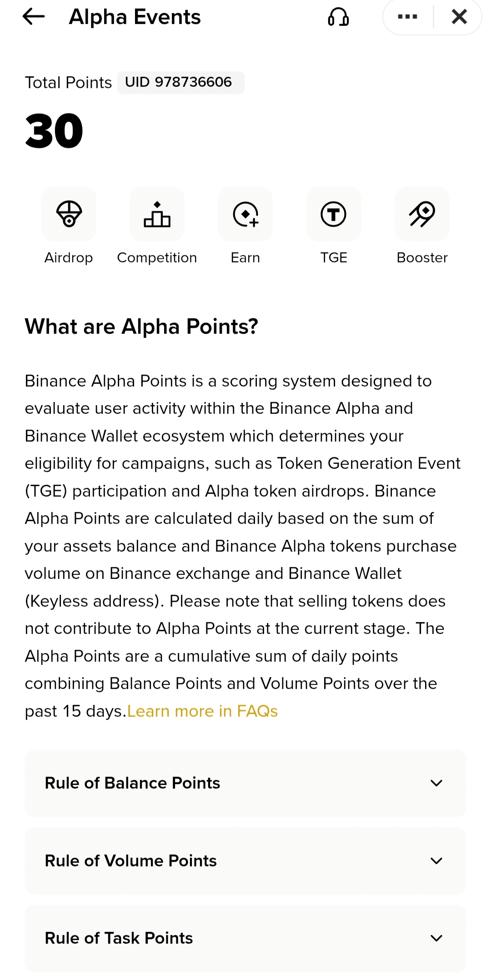Open the three-dot more options menu
Image resolution: width=491 pixels, height=977 pixels.
407,17
